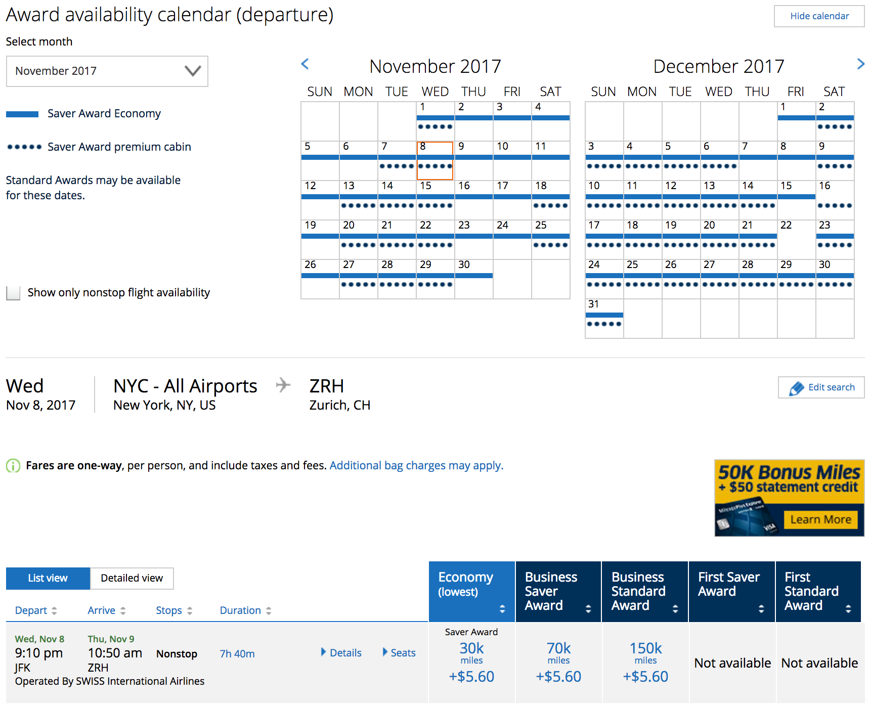Click 'Operated By SWISS International Airlines' text
This screenshot has height=705, width=869.
tap(110, 681)
